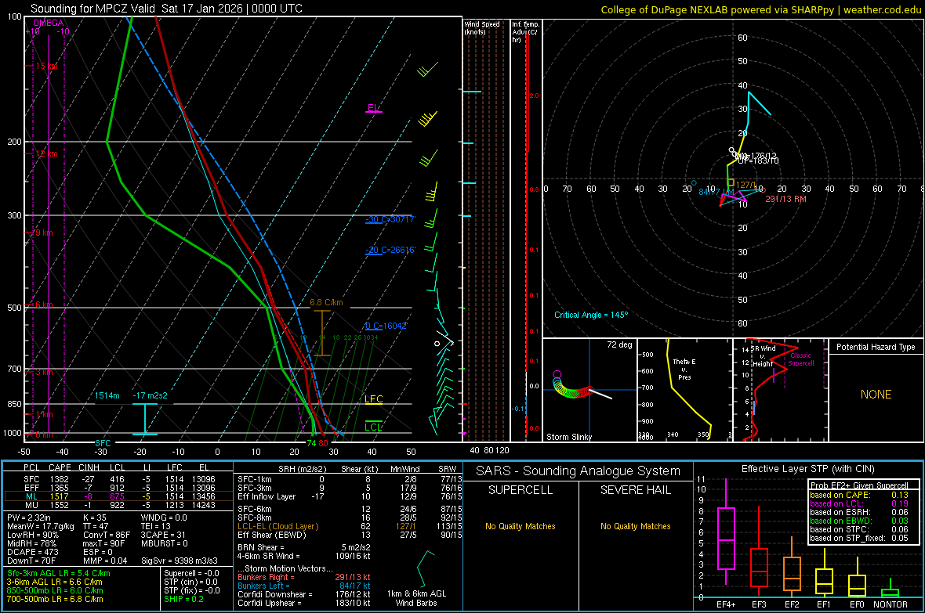
Task: Click the 'Classic Supercell' annotation
Action: [x=800, y=359]
